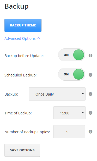Click the arrow on the 15:00 dropdown

tap(83, 113)
